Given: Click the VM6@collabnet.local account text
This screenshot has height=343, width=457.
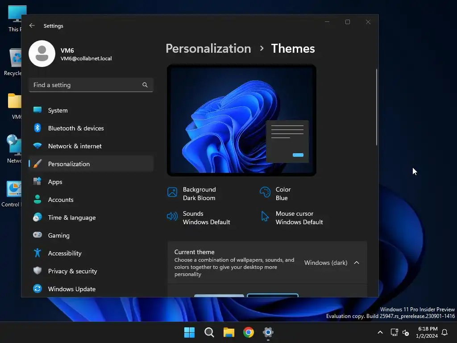Looking at the screenshot, I should point(86,59).
